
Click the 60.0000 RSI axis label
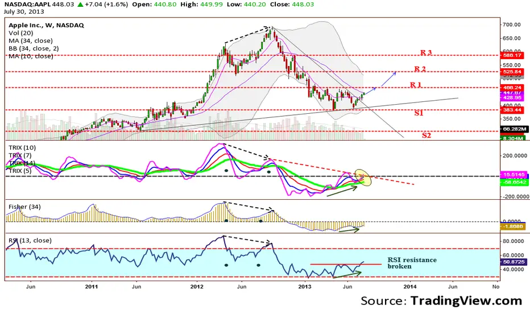tap(514, 256)
